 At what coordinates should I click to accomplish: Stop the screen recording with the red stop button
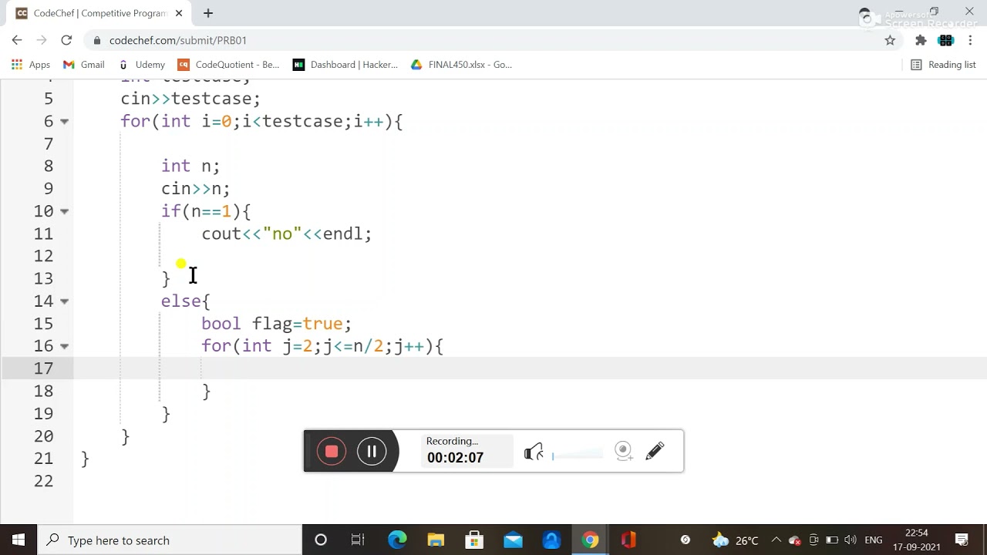click(x=332, y=451)
